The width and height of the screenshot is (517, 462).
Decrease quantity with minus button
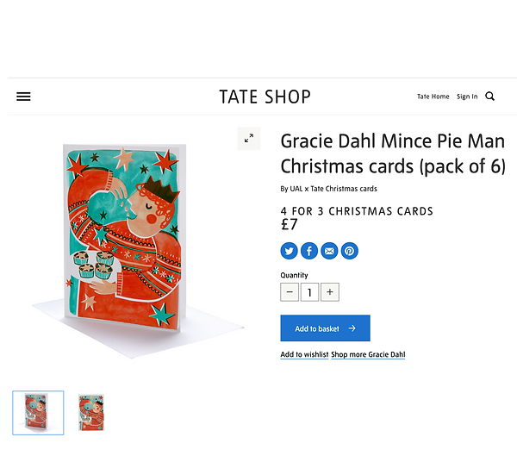(x=290, y=292)
